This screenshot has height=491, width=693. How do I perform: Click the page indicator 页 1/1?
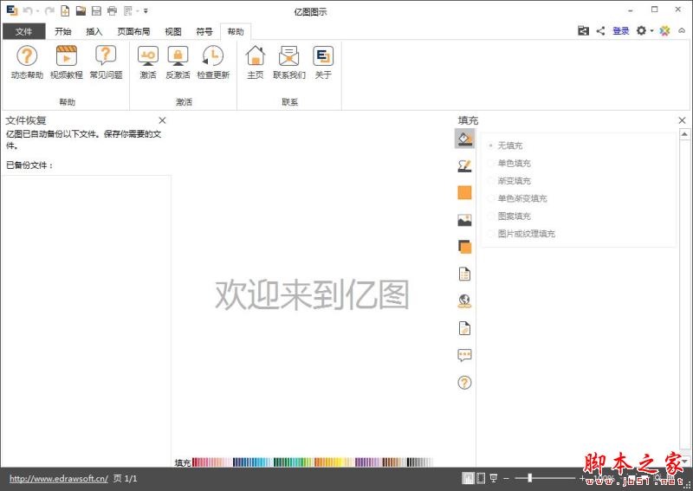click(125, 478)
